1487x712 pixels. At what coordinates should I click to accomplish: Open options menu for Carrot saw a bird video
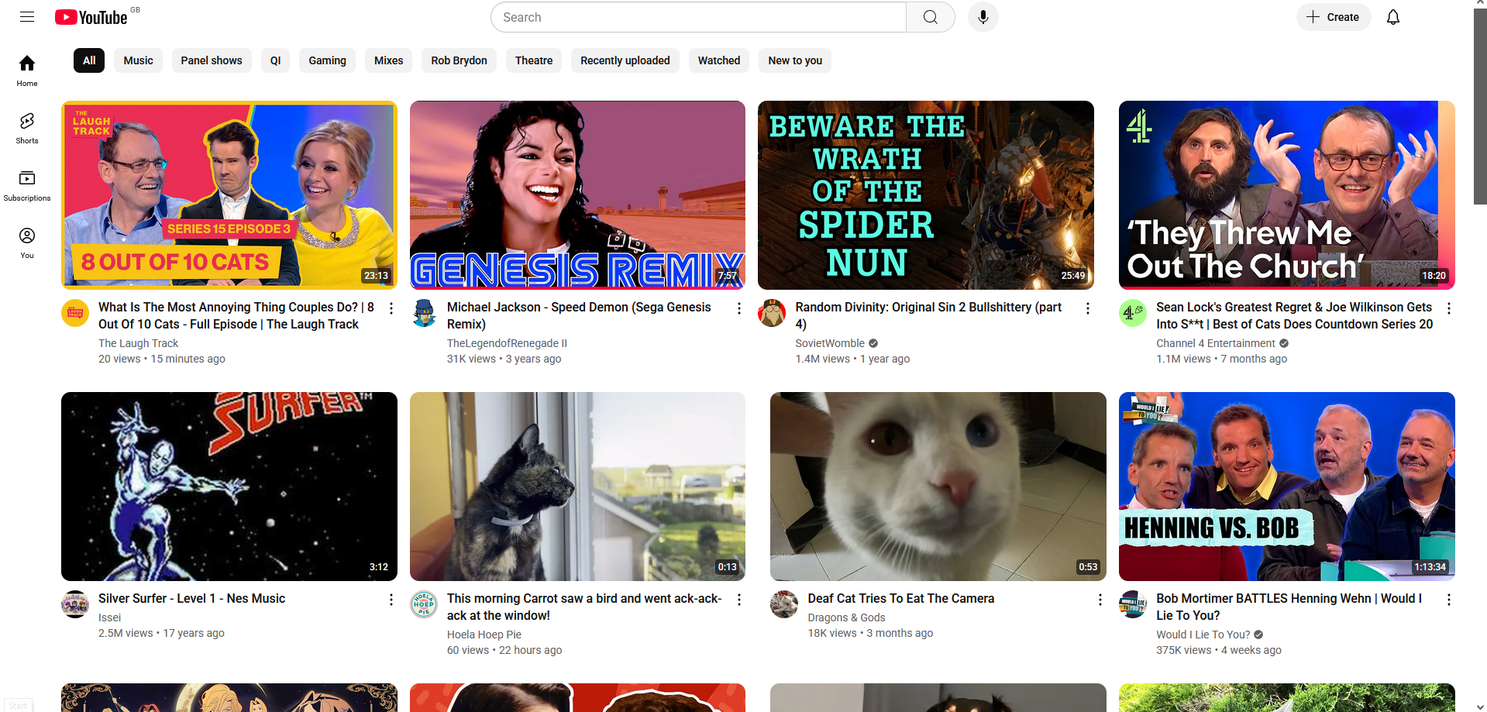[739, 600]
